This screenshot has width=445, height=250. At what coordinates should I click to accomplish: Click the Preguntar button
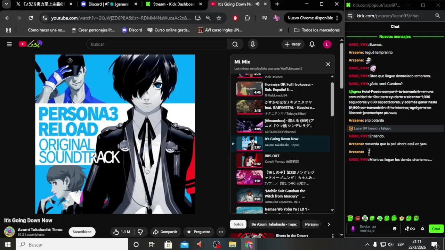coord(198,232)
